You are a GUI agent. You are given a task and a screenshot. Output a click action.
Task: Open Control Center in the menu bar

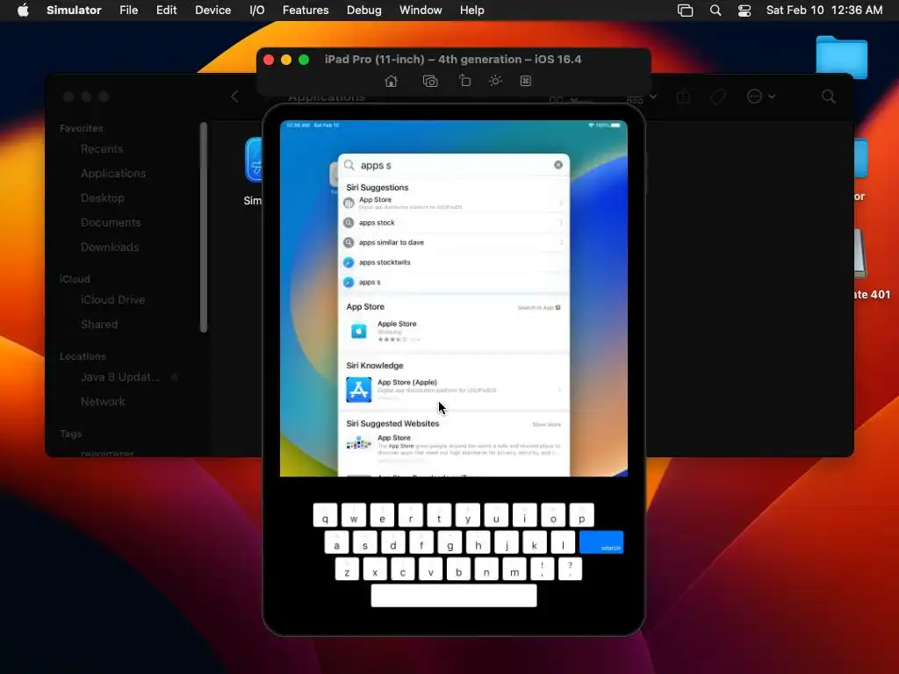(744, 11)
